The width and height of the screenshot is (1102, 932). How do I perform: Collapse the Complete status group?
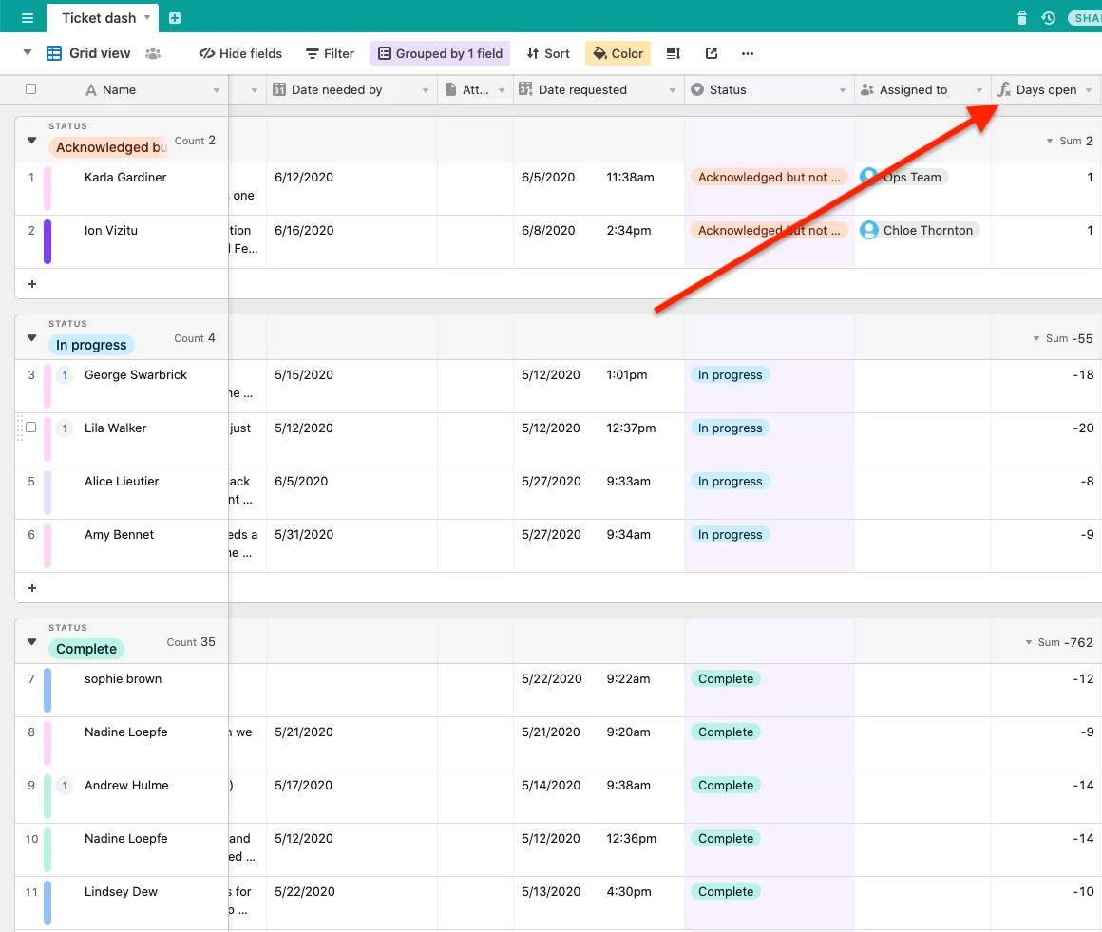(31, 641)
